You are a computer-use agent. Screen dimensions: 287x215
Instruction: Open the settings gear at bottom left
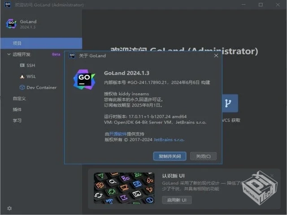pyautogui.click(x=9, y=208)
